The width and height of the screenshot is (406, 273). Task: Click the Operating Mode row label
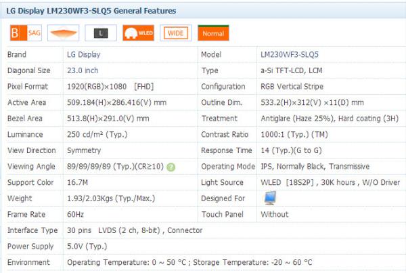click(x=228, y=167)
